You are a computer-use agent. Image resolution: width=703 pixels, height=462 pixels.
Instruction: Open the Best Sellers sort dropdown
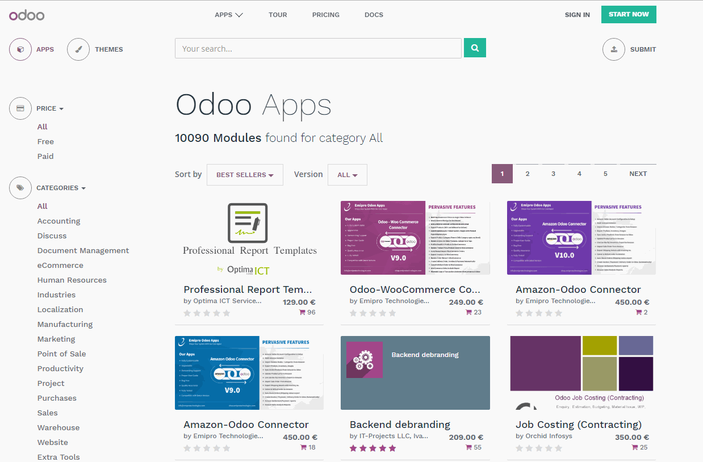245,175
